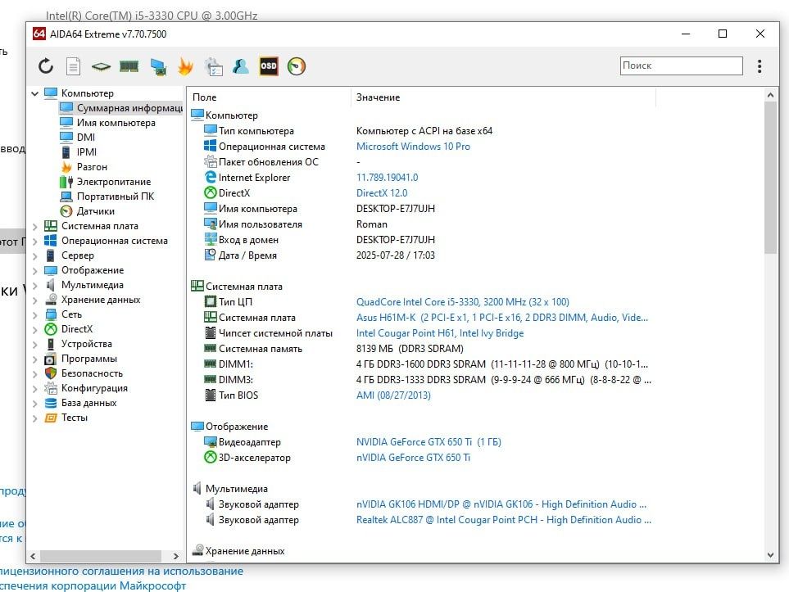This screenshot has width=789, height=592.
Task: Open the DirectX 12.0 link
Action: click(382, 193)
